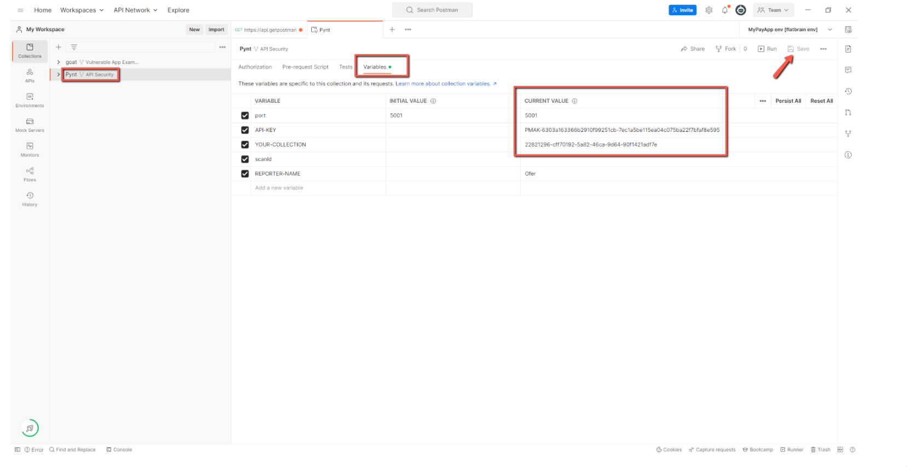907x467 pixels.
Task: Open the Environments sidebar panel
Action: click(x=30, y=100)
